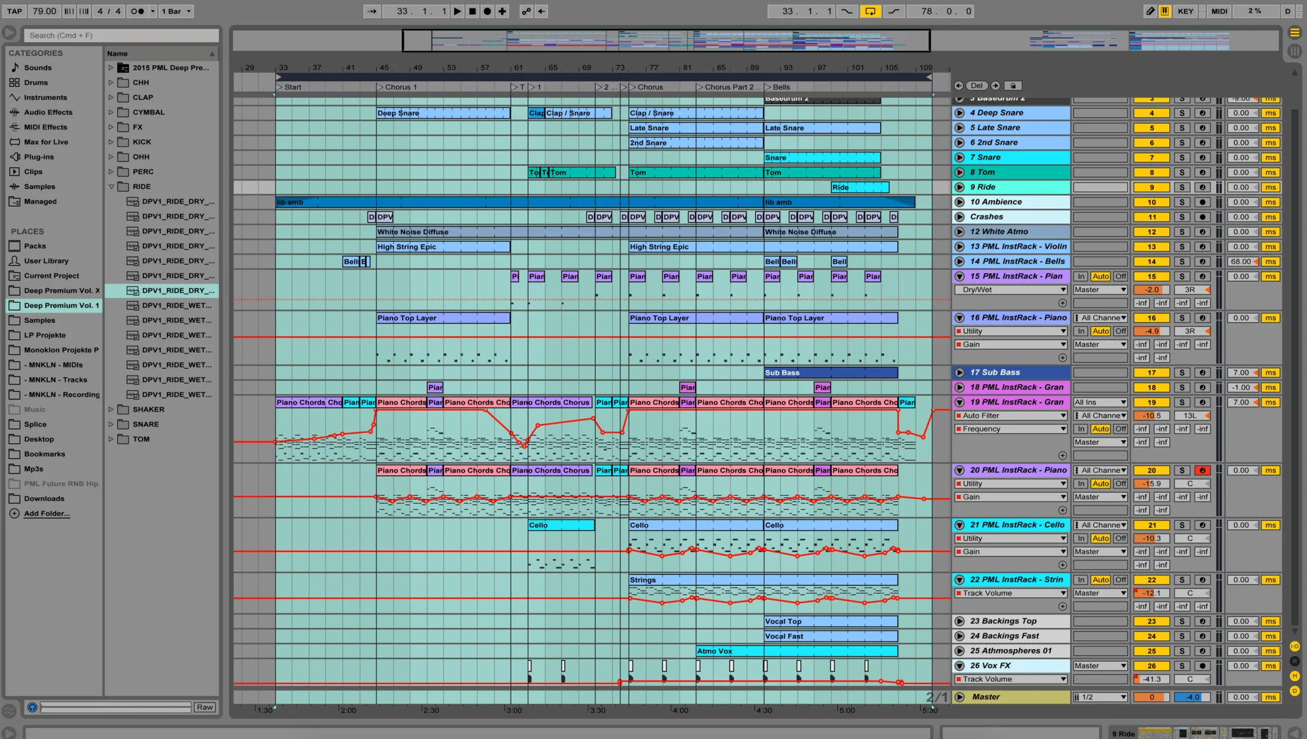This screenshot has height=739, width=1307.
Task: Open the Sounds category
Action: tap(38, 68)
